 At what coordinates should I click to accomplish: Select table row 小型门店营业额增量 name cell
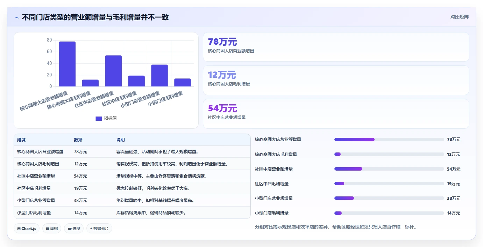(x=36, y=201)
